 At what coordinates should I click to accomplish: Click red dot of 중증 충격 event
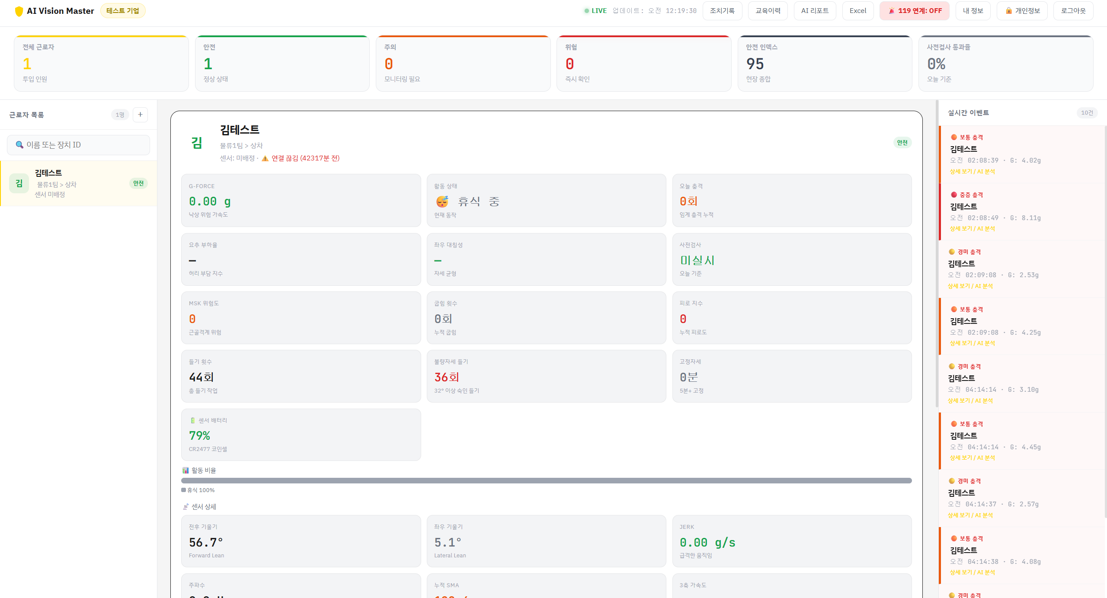click(953, 195)
